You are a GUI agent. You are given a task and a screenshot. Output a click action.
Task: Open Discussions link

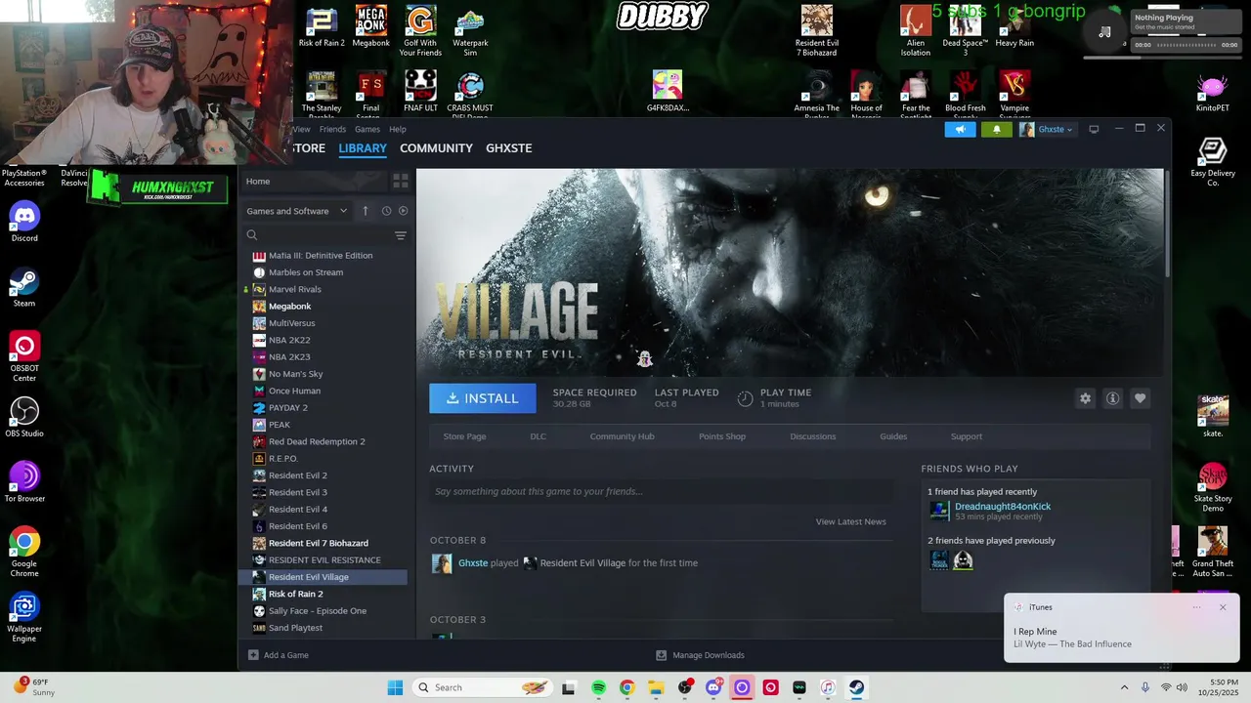pos(813,436)
